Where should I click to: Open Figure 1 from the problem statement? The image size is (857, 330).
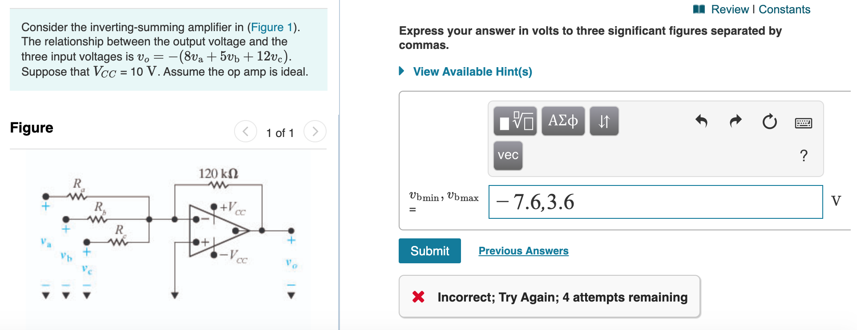pos(271,27)
